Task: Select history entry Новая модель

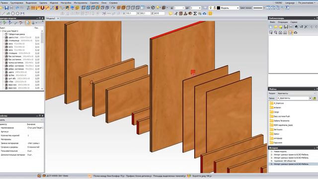Action: point(280,151)
